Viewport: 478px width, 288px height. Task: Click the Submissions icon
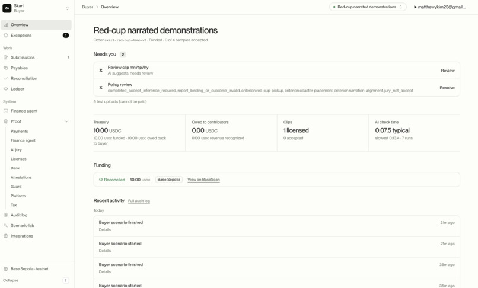pos(5,57)
